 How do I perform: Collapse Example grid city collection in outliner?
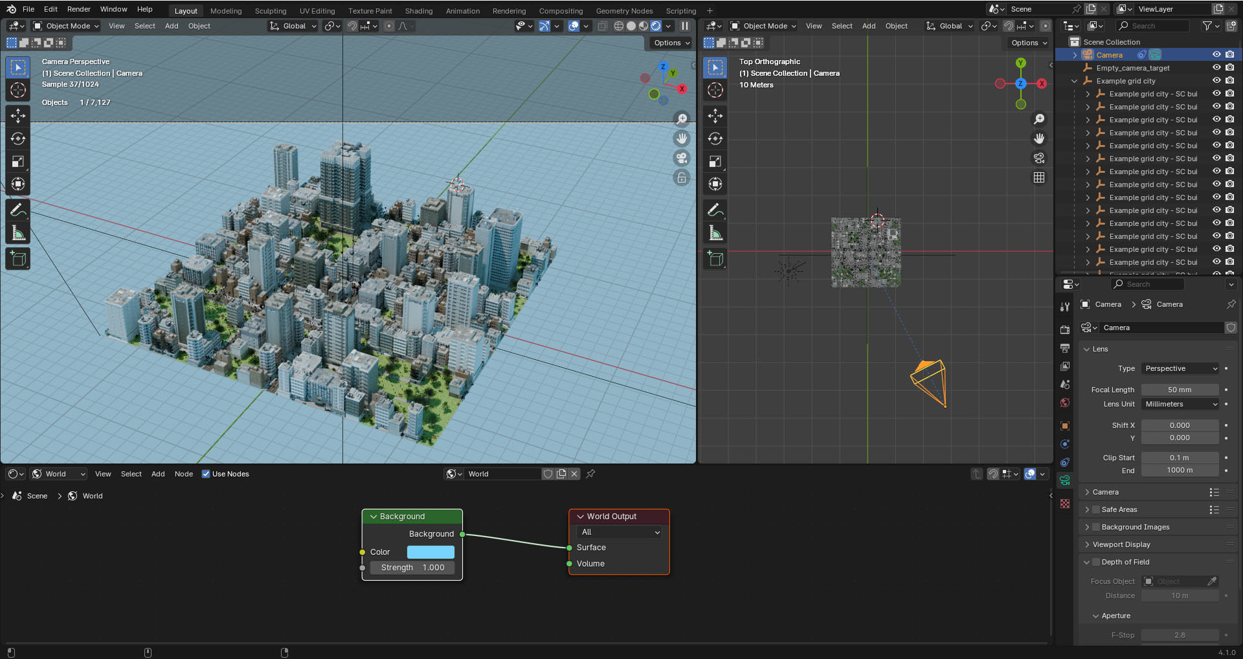coord(1075,81)
